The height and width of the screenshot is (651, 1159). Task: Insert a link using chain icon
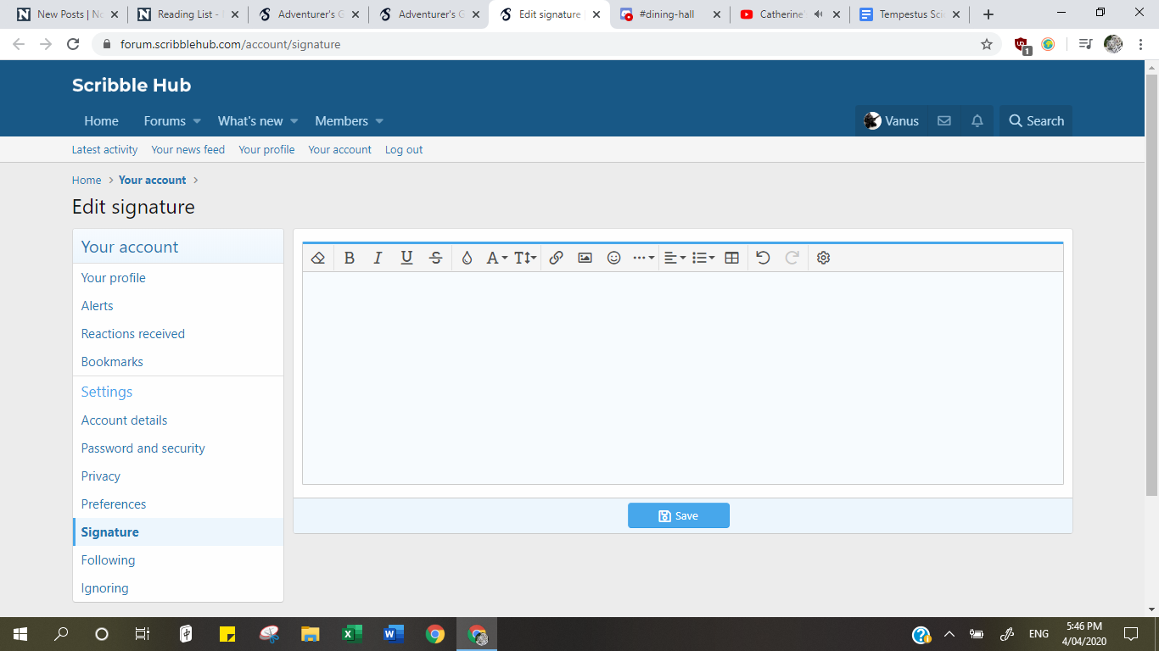click(556, 258)
